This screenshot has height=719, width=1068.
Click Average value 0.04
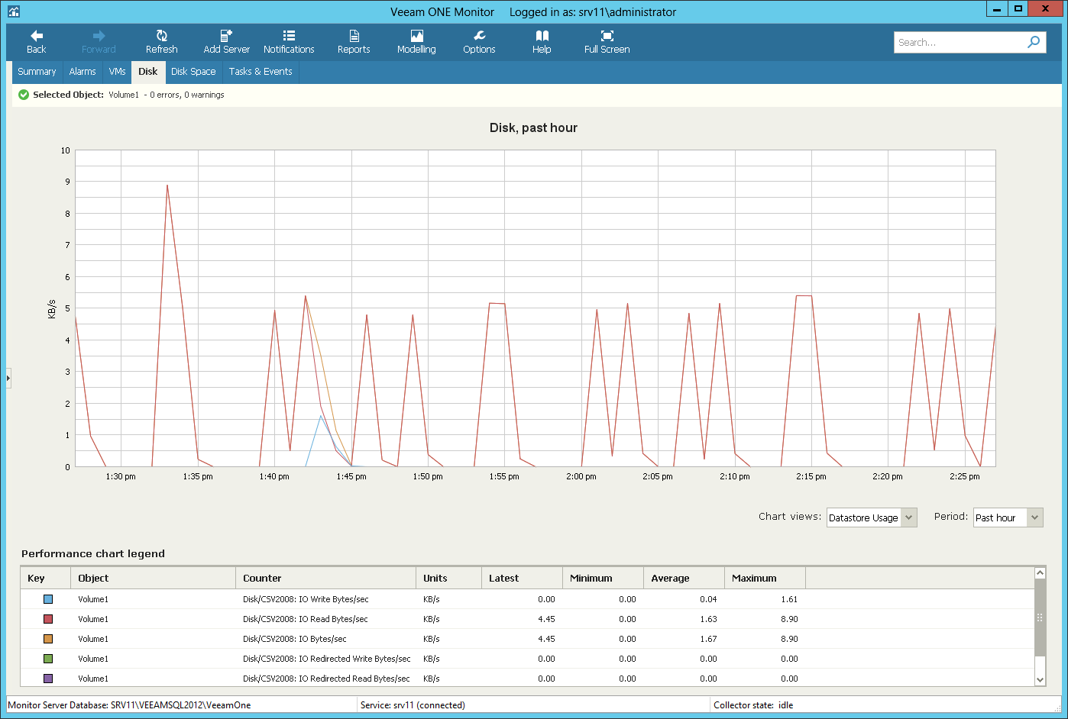[708, 599]
